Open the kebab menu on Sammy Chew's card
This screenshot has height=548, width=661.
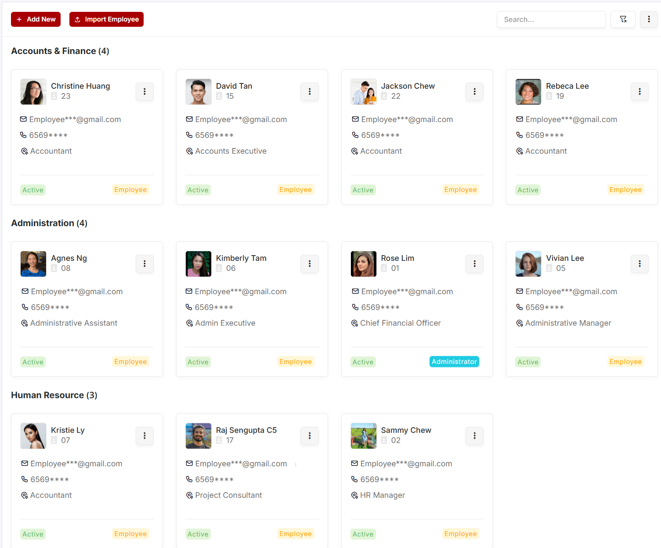pyautogui.click(x=474, y=436)
